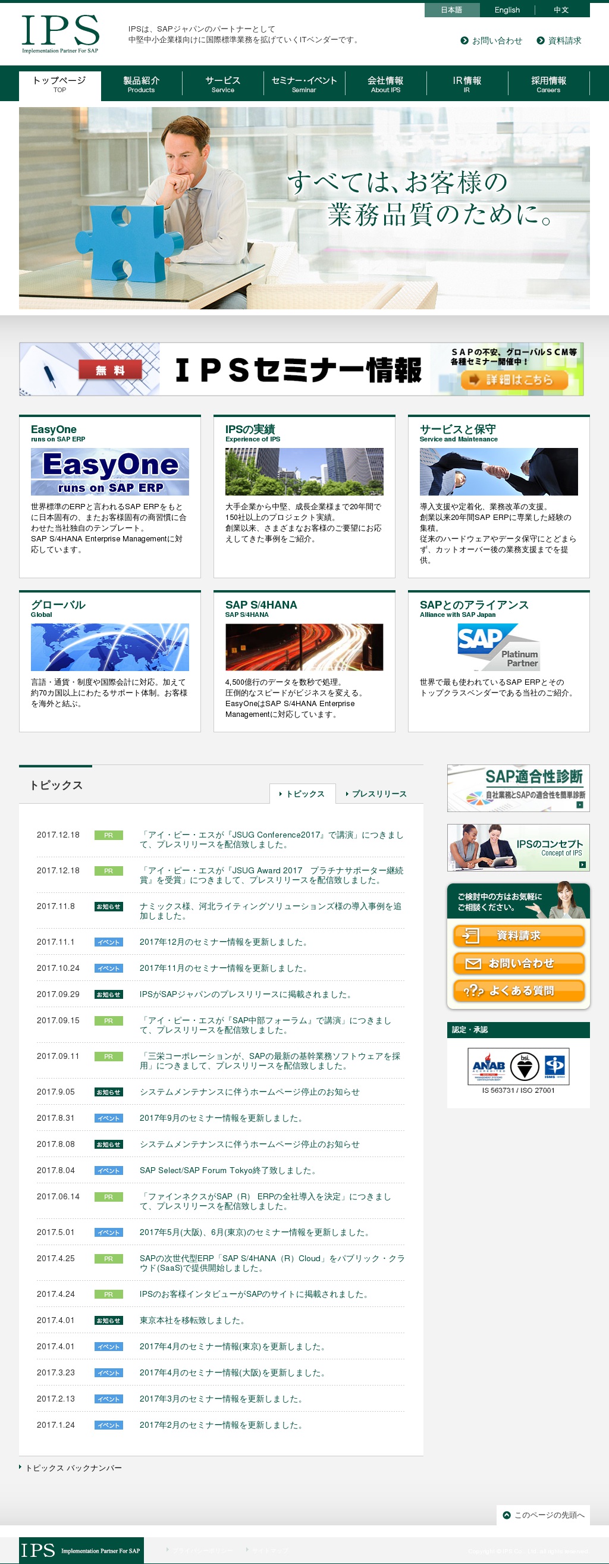The height and width of the screenshot is (1564, 609).
Task: Click the IPSセミナー情報 banner title
Action: pos(298,370)
